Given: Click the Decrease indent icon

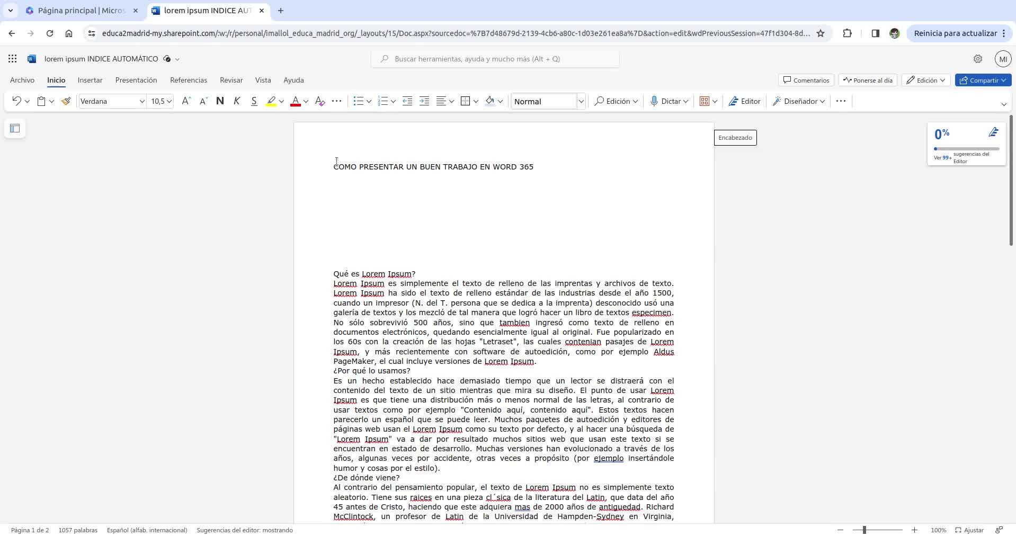Looking at the screenshot, I should 407,101.
